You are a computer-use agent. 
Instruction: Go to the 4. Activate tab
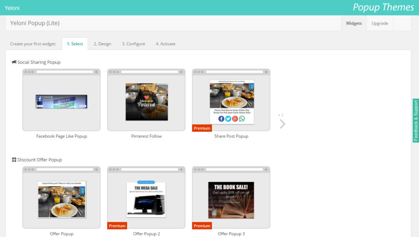click(165, 44)
